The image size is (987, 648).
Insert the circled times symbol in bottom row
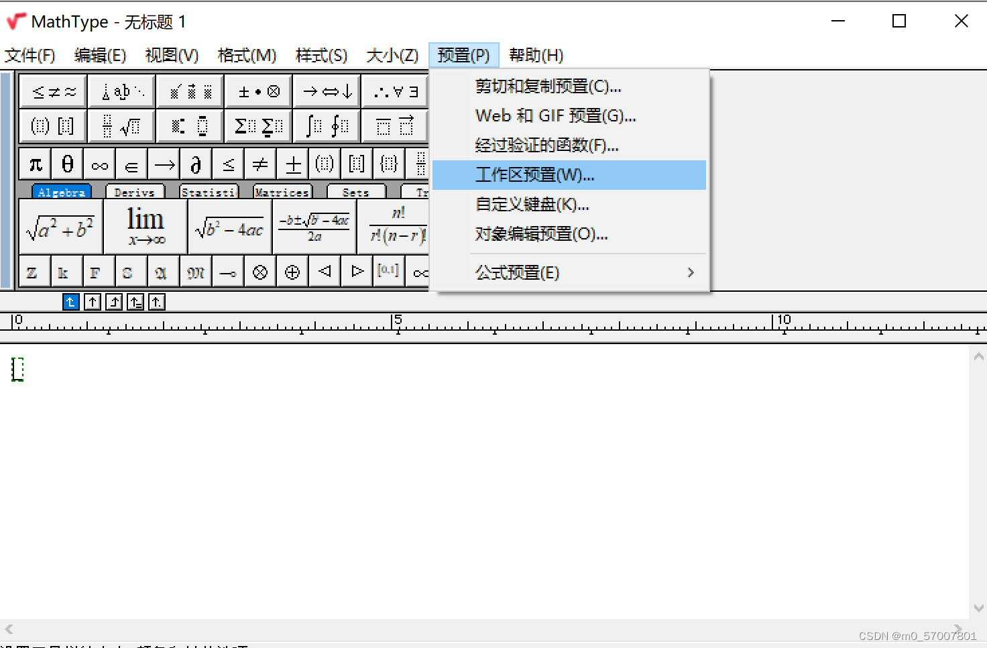pos(260,272)
